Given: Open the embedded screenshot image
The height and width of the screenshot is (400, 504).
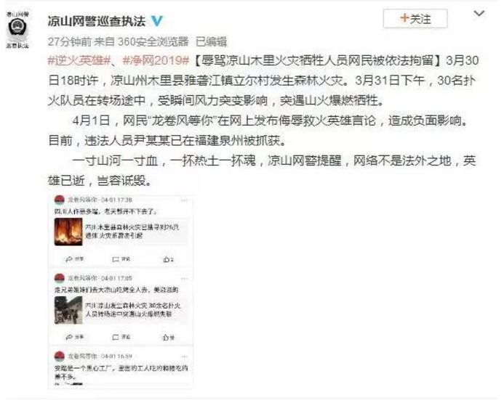Looking at the screenshot, I should point(121,292).
